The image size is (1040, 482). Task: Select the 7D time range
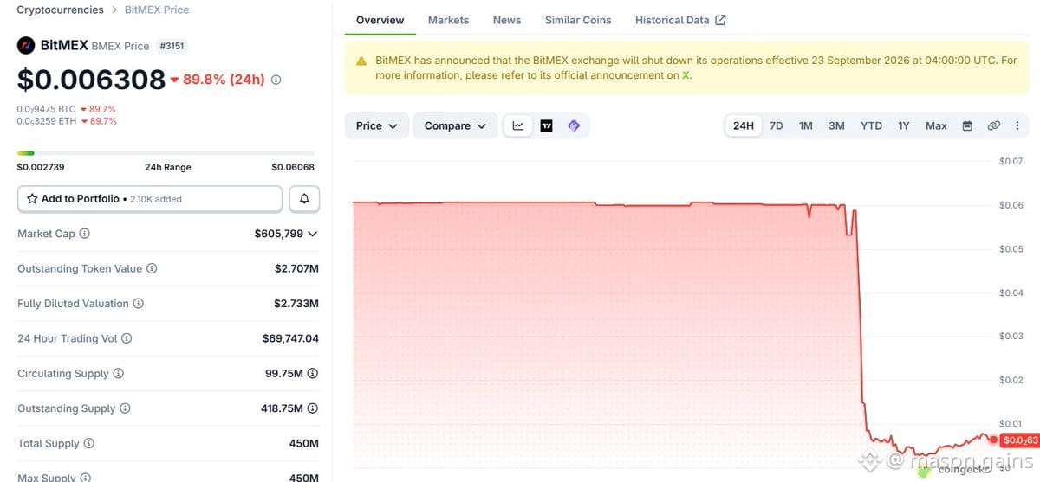point(777,125)
